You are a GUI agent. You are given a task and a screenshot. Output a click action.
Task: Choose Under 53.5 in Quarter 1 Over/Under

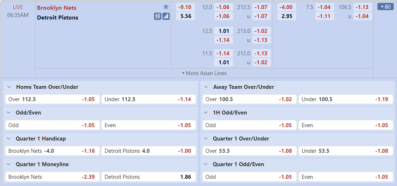tap(346, 151)
